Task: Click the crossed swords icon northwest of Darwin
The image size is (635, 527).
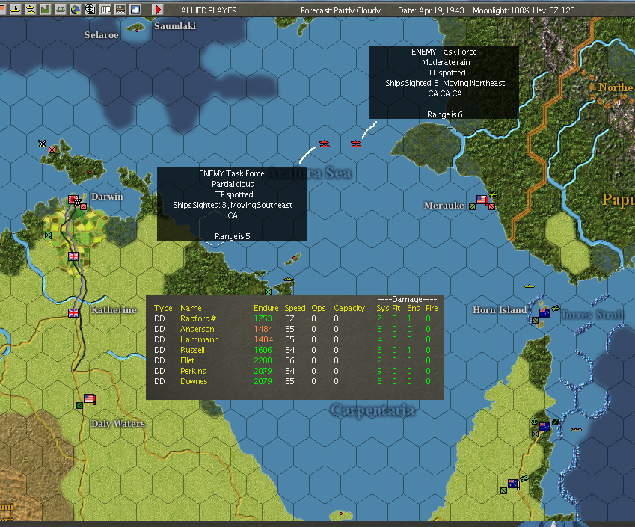Action: point(42,144)
